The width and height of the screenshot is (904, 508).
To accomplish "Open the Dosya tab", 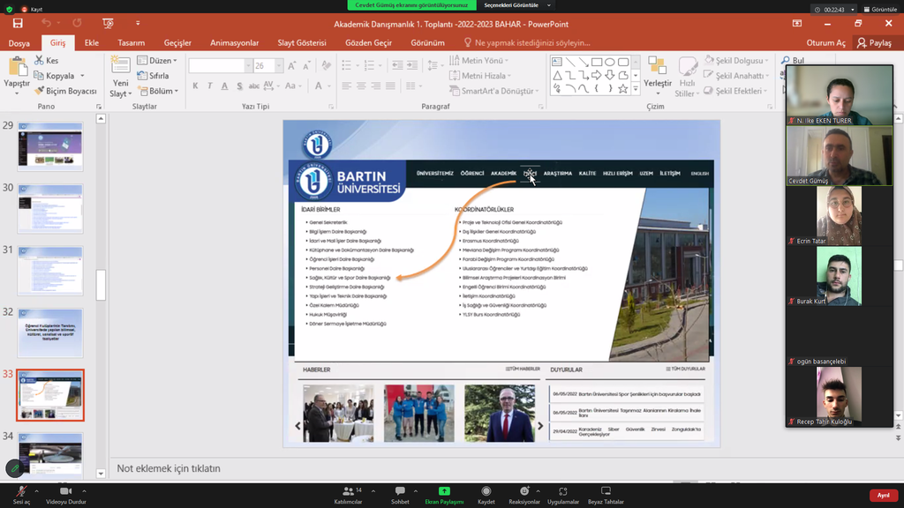I will point(19,42).
